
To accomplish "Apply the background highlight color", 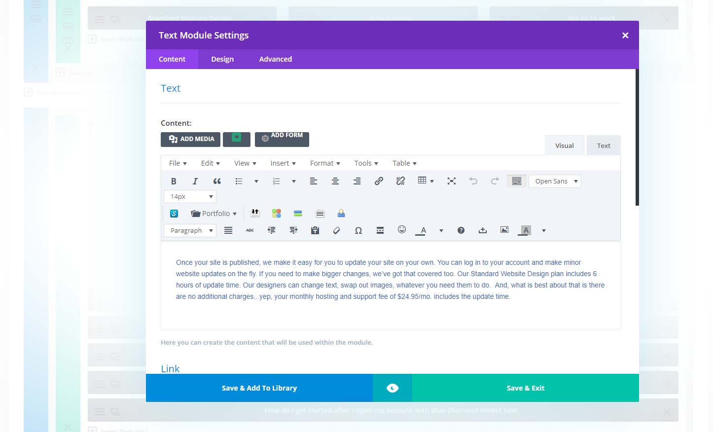I will [x=525, y=230].
